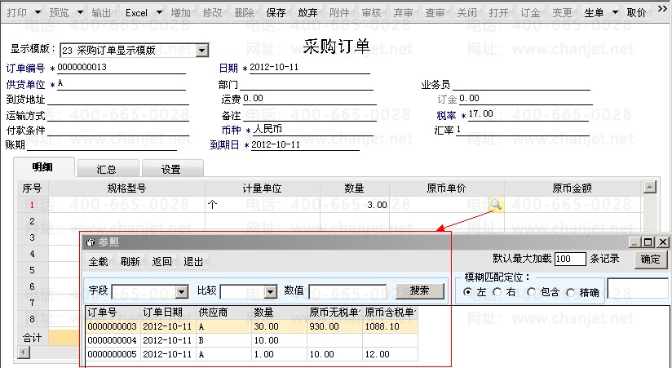The image size is (672, 368).
Task: Expand the 字段 dropdown in 参照 dialog
Action: (182, 292)
